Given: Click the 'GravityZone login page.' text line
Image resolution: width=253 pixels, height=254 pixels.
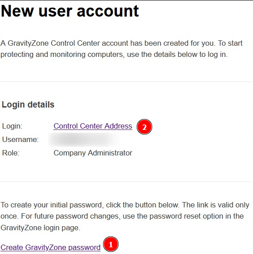Looking at the screenshot, I should (40, 228).
